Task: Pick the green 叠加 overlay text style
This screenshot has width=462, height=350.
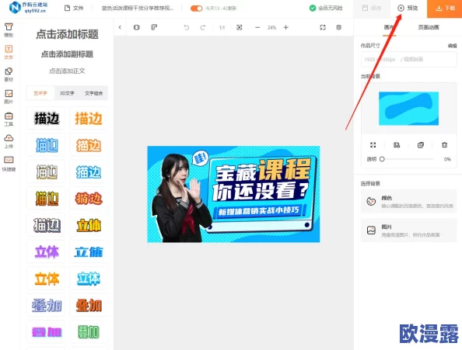Action: pos(89,332)
